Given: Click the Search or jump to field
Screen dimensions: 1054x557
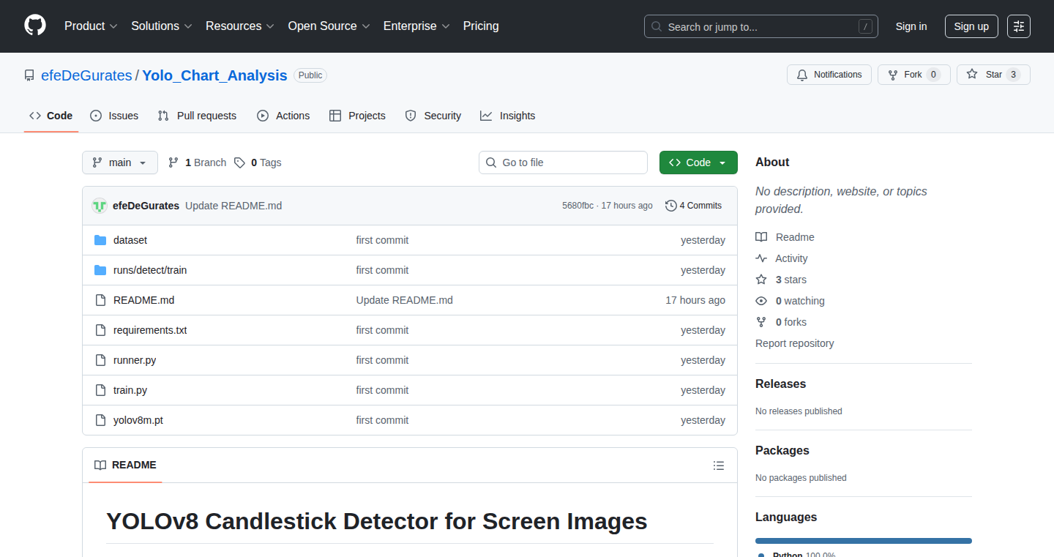Looking at the screenshot, I should tap(761, 26).
